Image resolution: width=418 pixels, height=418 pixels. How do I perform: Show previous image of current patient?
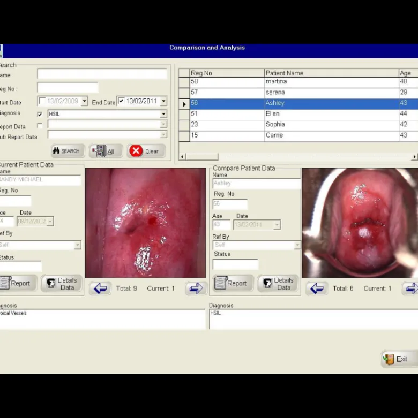pos(100,288)
